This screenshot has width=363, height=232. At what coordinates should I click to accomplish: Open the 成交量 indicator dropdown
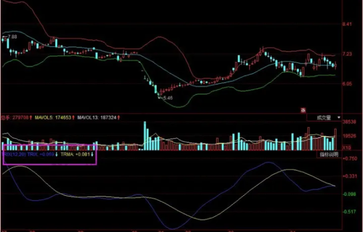(x=324, y=117)
